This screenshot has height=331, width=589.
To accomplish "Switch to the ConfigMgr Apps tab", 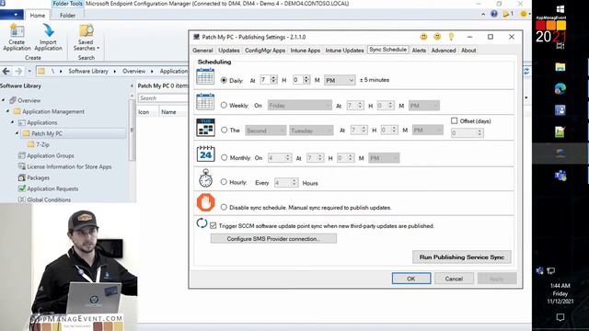I will [x=265, y=51].
